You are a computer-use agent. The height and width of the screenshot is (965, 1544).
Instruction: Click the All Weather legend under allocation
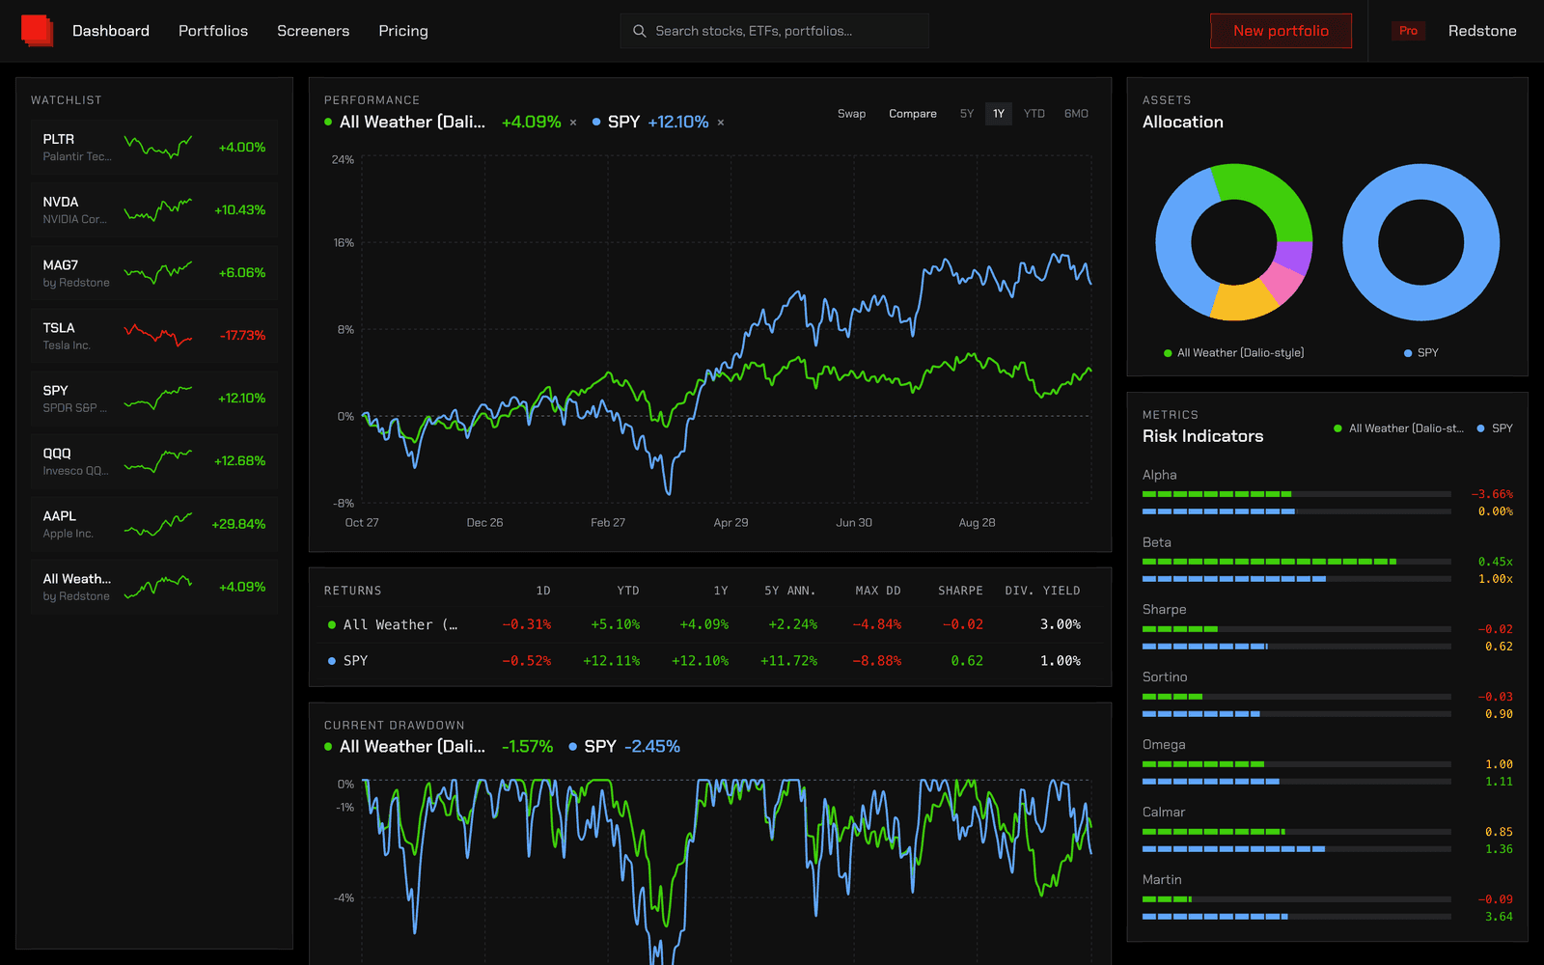1234,353
